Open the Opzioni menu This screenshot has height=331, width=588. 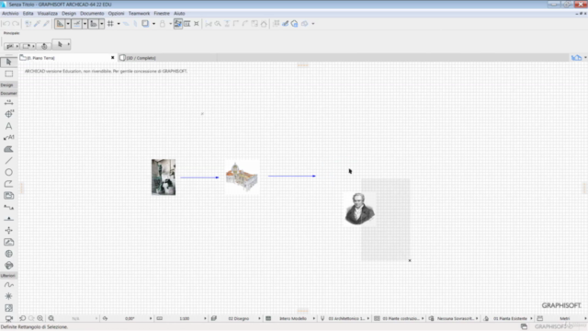pyautogui.click(x=117, y=13)
